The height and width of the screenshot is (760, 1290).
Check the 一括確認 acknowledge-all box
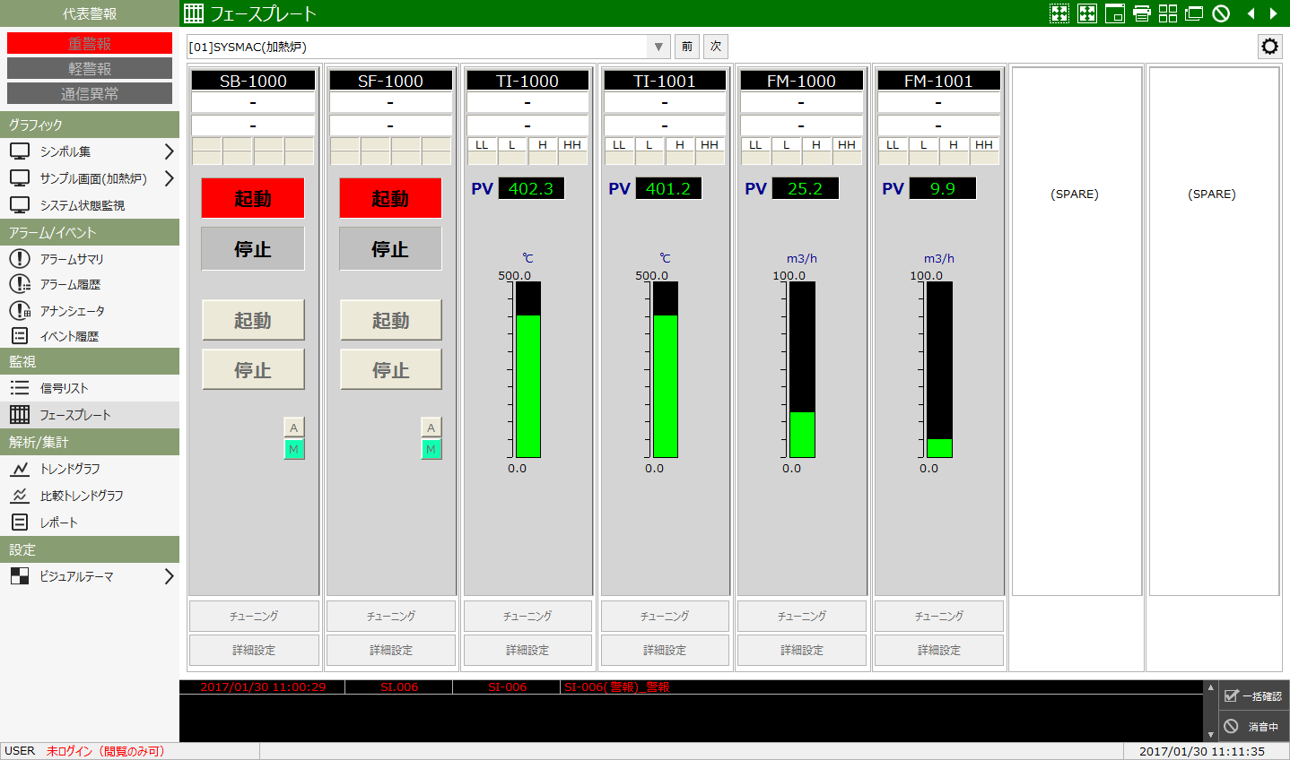(x=1232, y=695)
